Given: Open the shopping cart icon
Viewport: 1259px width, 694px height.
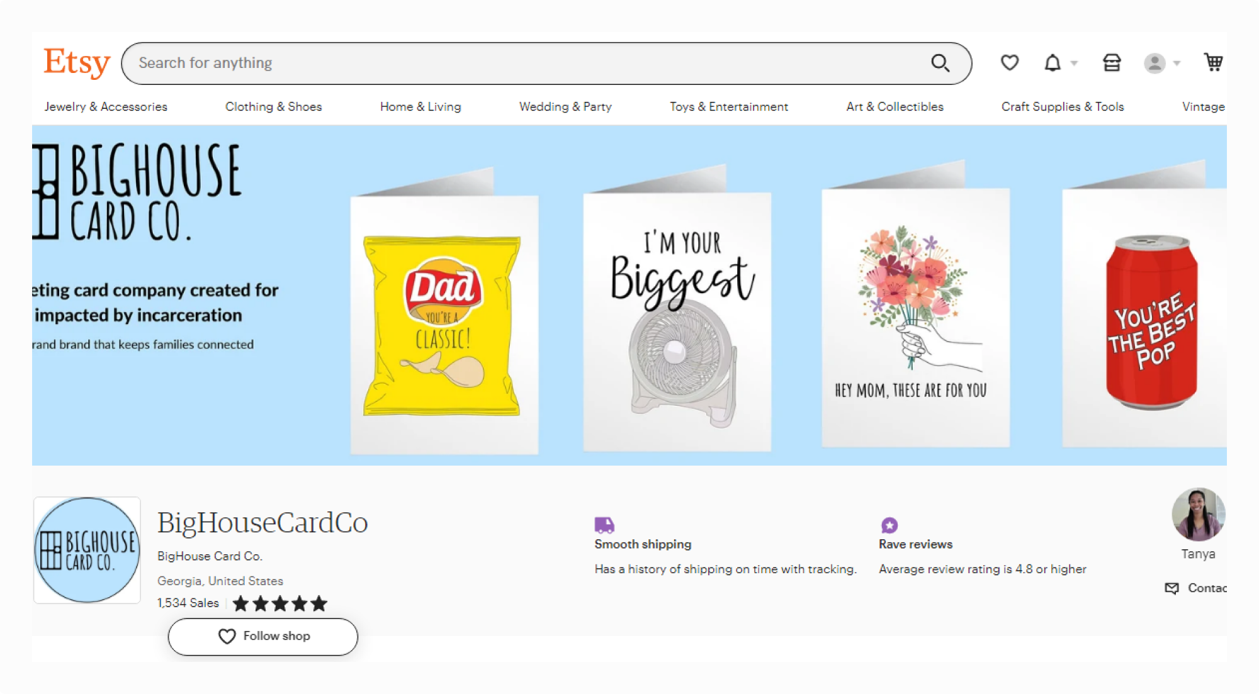Looking at the screenshot, I should pos(1213,62).
